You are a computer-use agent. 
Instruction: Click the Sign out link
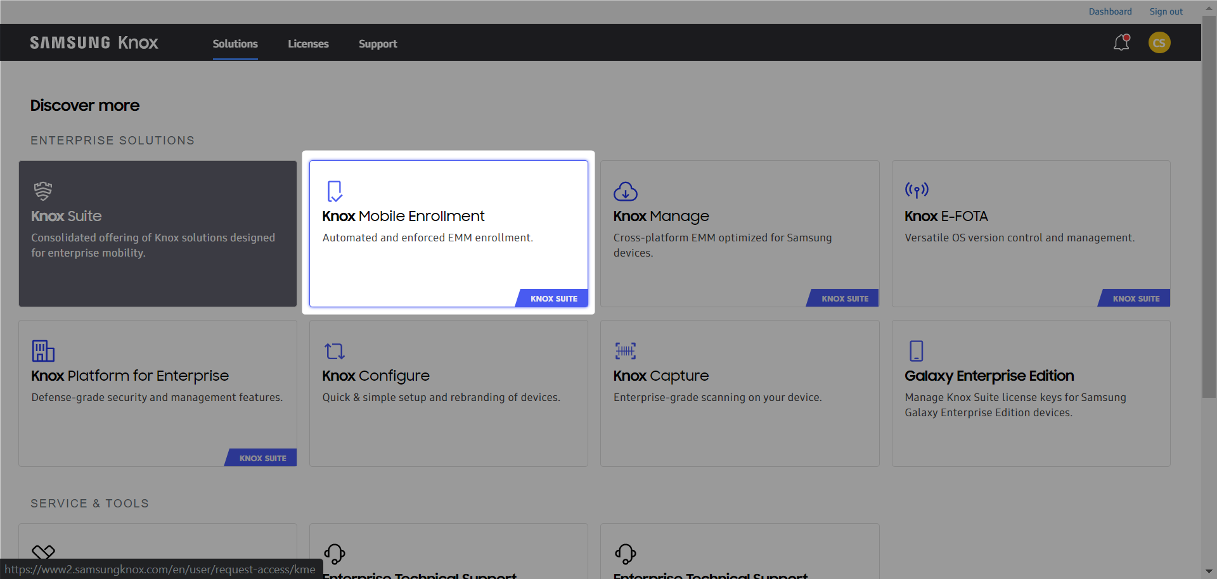[x=1166, y=11]
